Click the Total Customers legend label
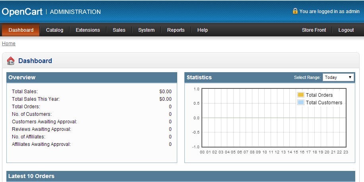Viewport: 364px width, 182px height. point(324,103)
